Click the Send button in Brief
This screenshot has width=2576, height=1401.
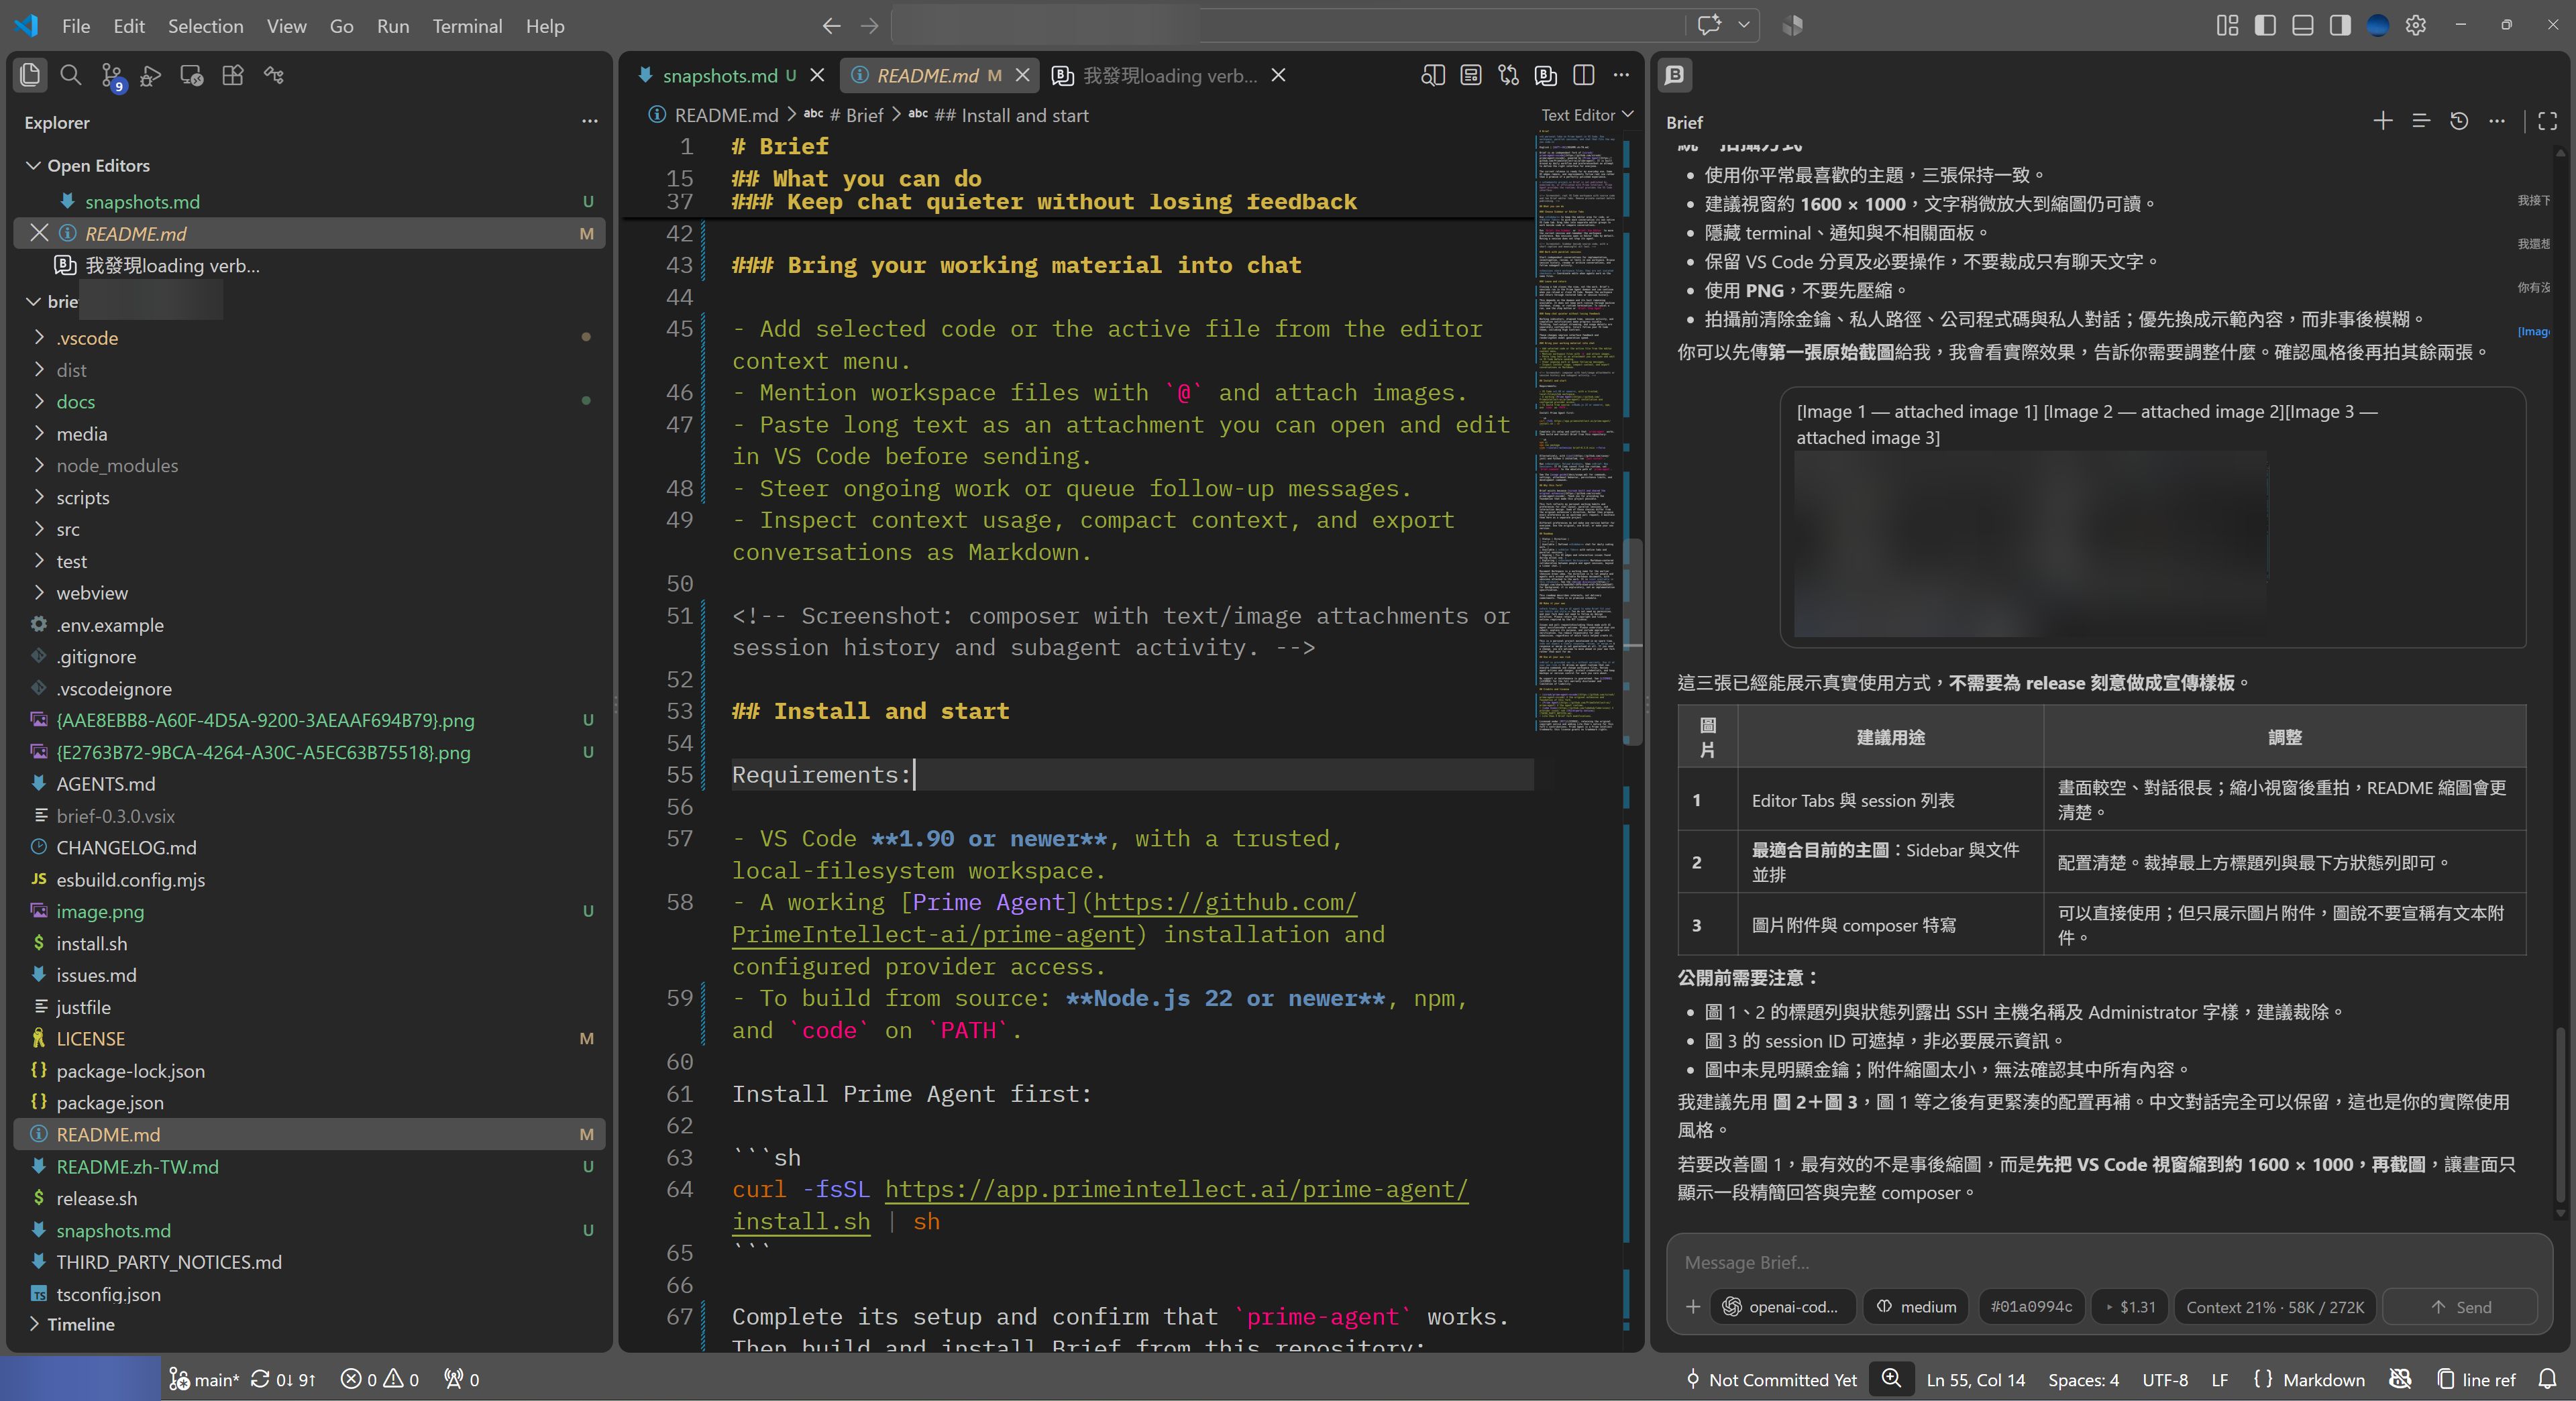tap(2461, 1307)
